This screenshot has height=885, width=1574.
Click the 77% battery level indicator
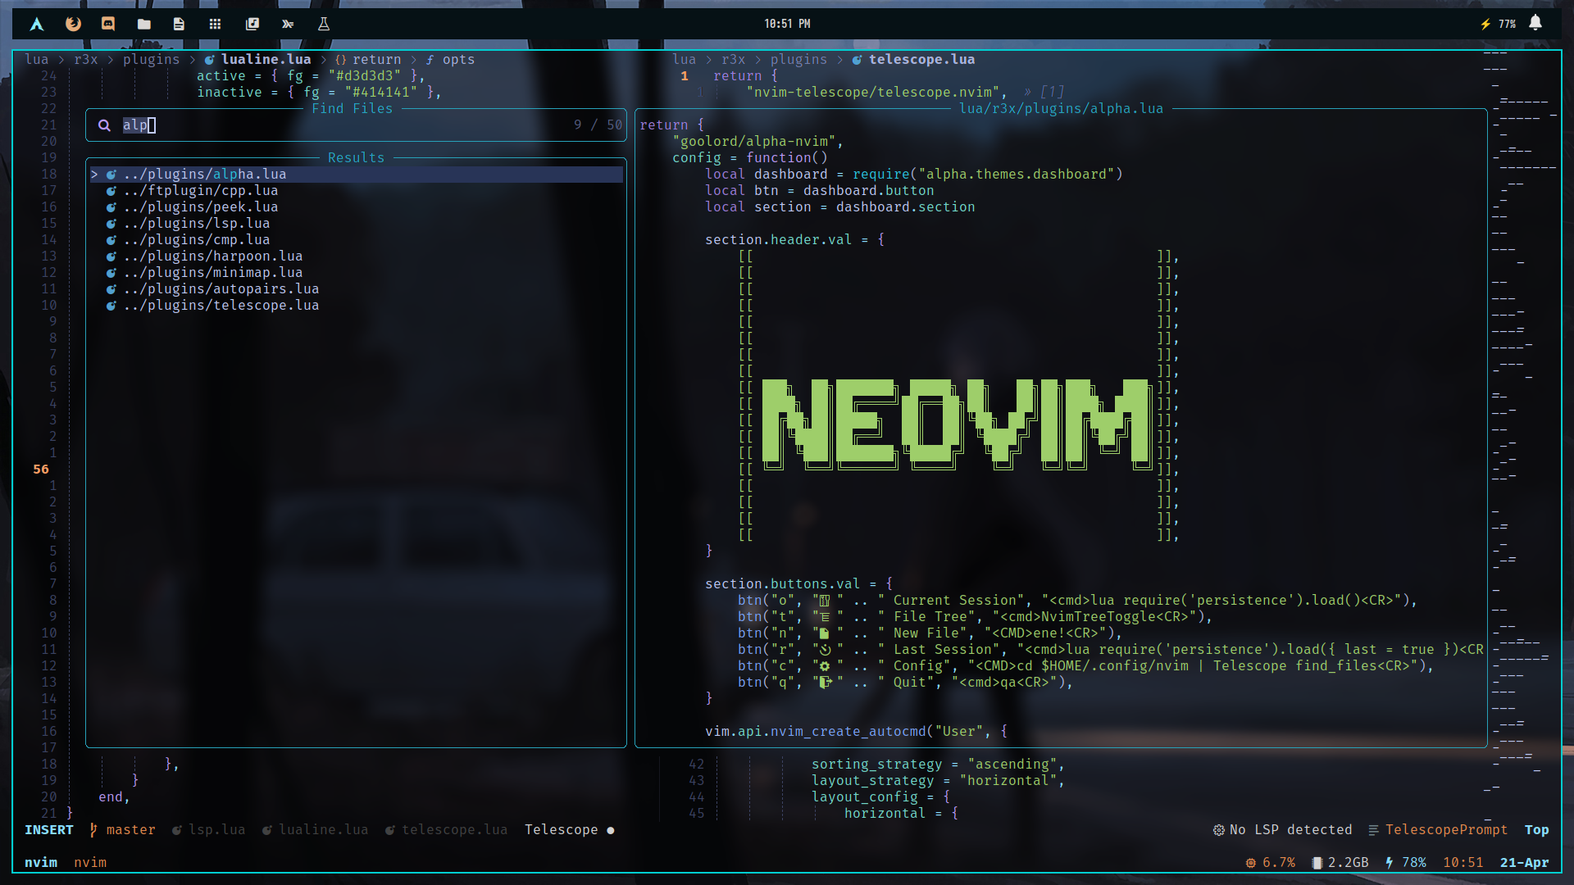coord(1507,24)
